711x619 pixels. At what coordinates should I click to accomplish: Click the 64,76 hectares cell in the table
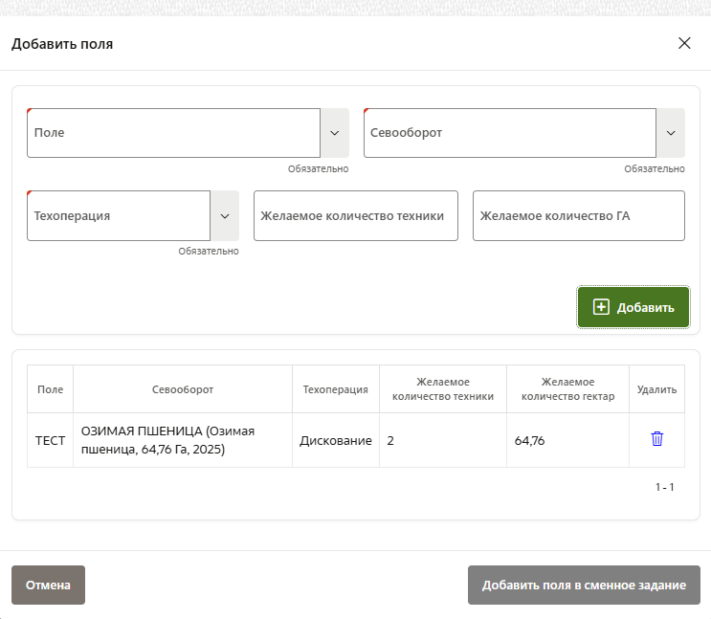pyautogui.click(x=567, y=440)
